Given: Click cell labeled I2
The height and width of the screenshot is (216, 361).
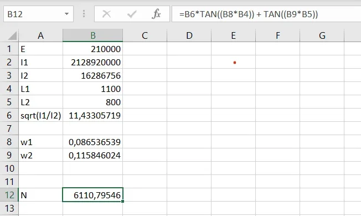Looking at the screenshot, I should coord(41,75).
